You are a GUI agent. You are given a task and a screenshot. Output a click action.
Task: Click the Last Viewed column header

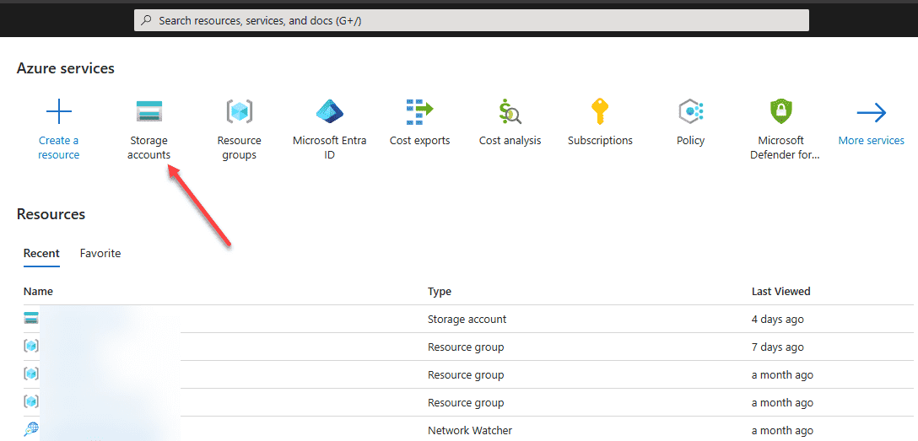781,291
